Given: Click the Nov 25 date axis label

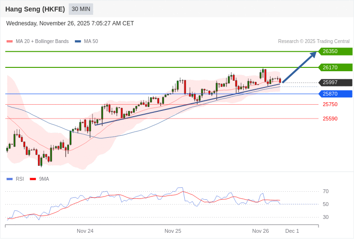Looking at the screenshot, I should click(x=173, y=231).
